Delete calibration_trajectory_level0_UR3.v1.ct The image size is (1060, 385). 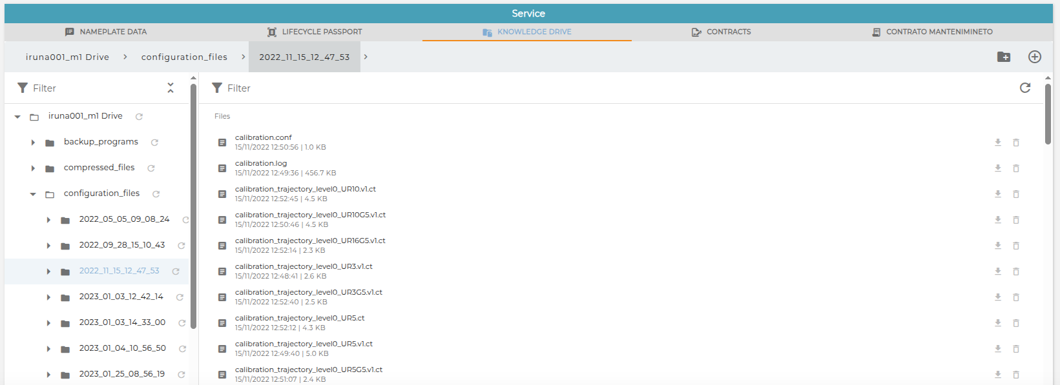point(1016,271)
